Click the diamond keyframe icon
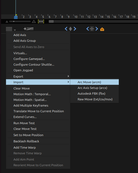Viewport: 138px width, 173px height. 70,29
